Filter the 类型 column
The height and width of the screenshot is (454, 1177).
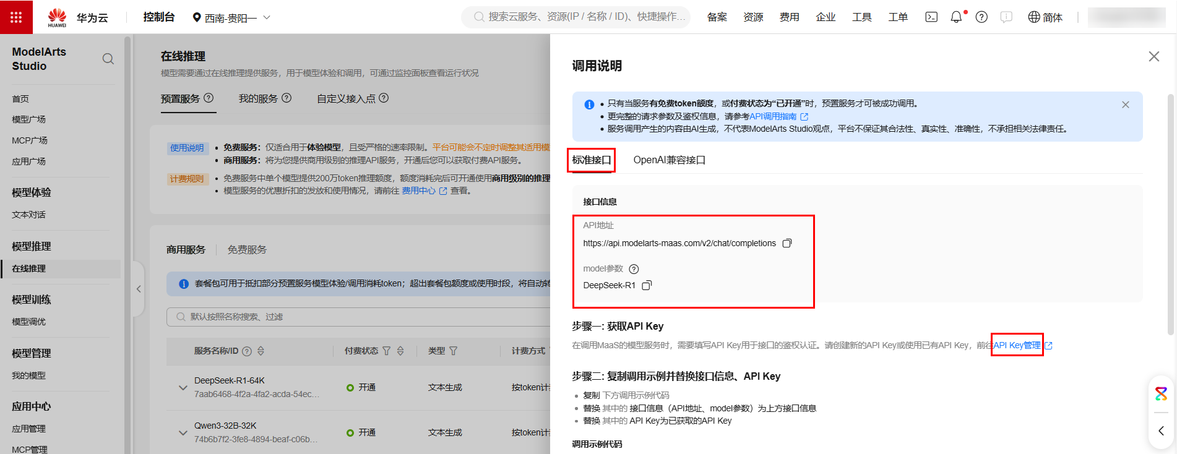coord(453,351)
